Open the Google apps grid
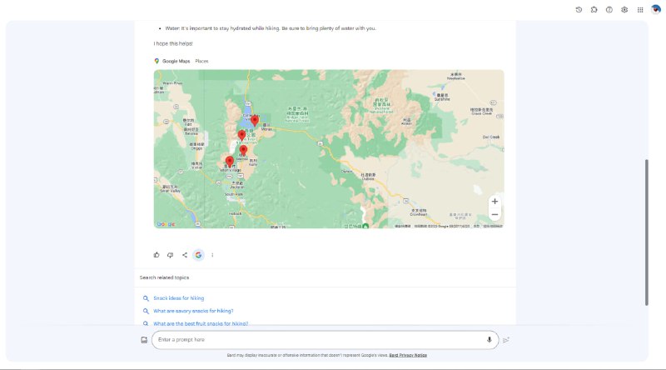 coord(640,10)
